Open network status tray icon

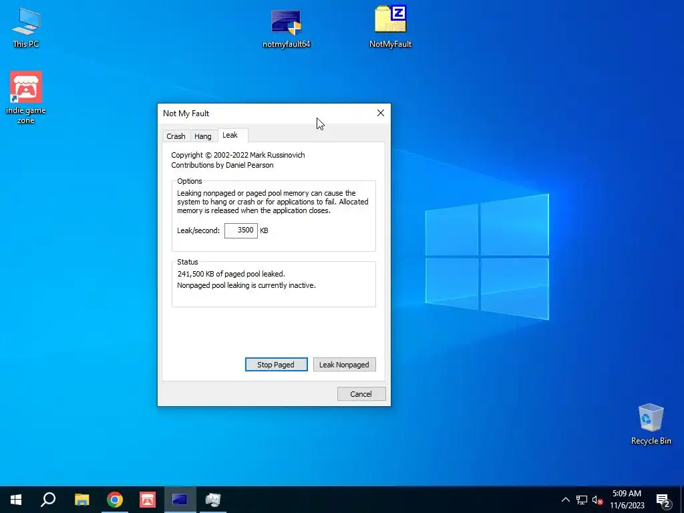point(582,500)
